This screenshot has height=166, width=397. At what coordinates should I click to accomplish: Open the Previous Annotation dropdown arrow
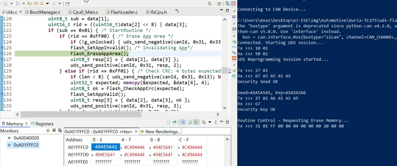coord(24,3)
